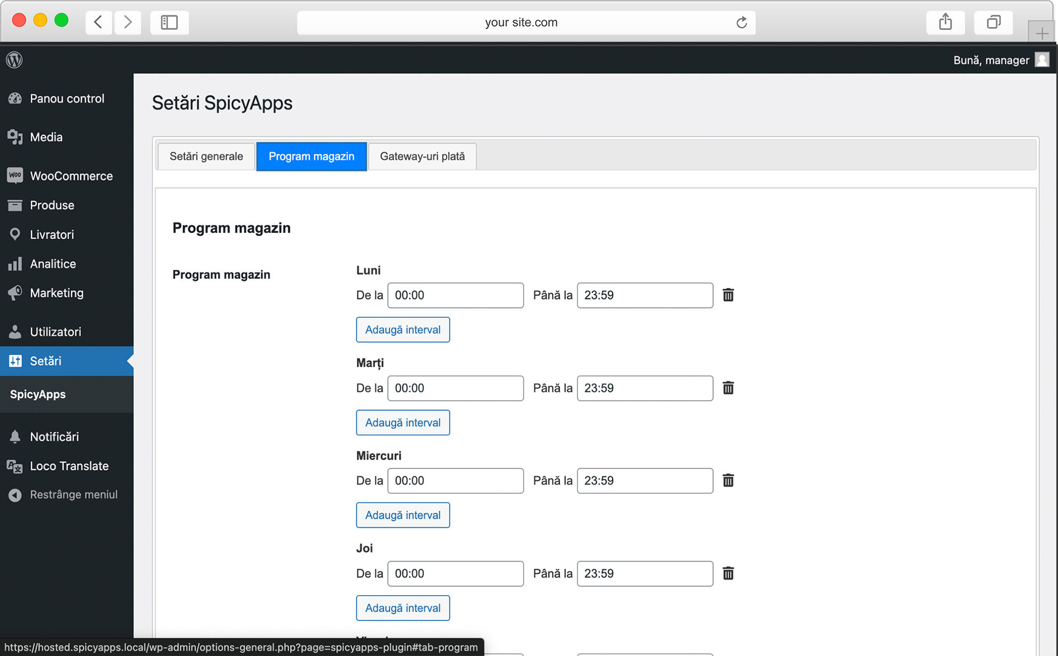Screen dimensions: 1058x656
Task: Click the Loco Translate icon
Action: pyautogui.click(x=15, y=466)
